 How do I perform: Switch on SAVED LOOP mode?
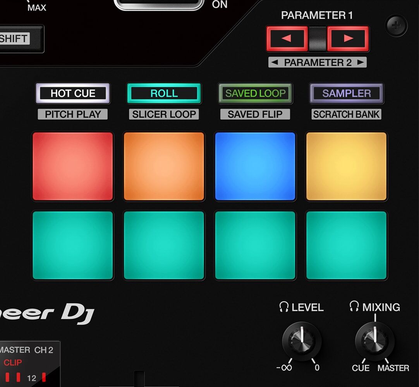255,93
